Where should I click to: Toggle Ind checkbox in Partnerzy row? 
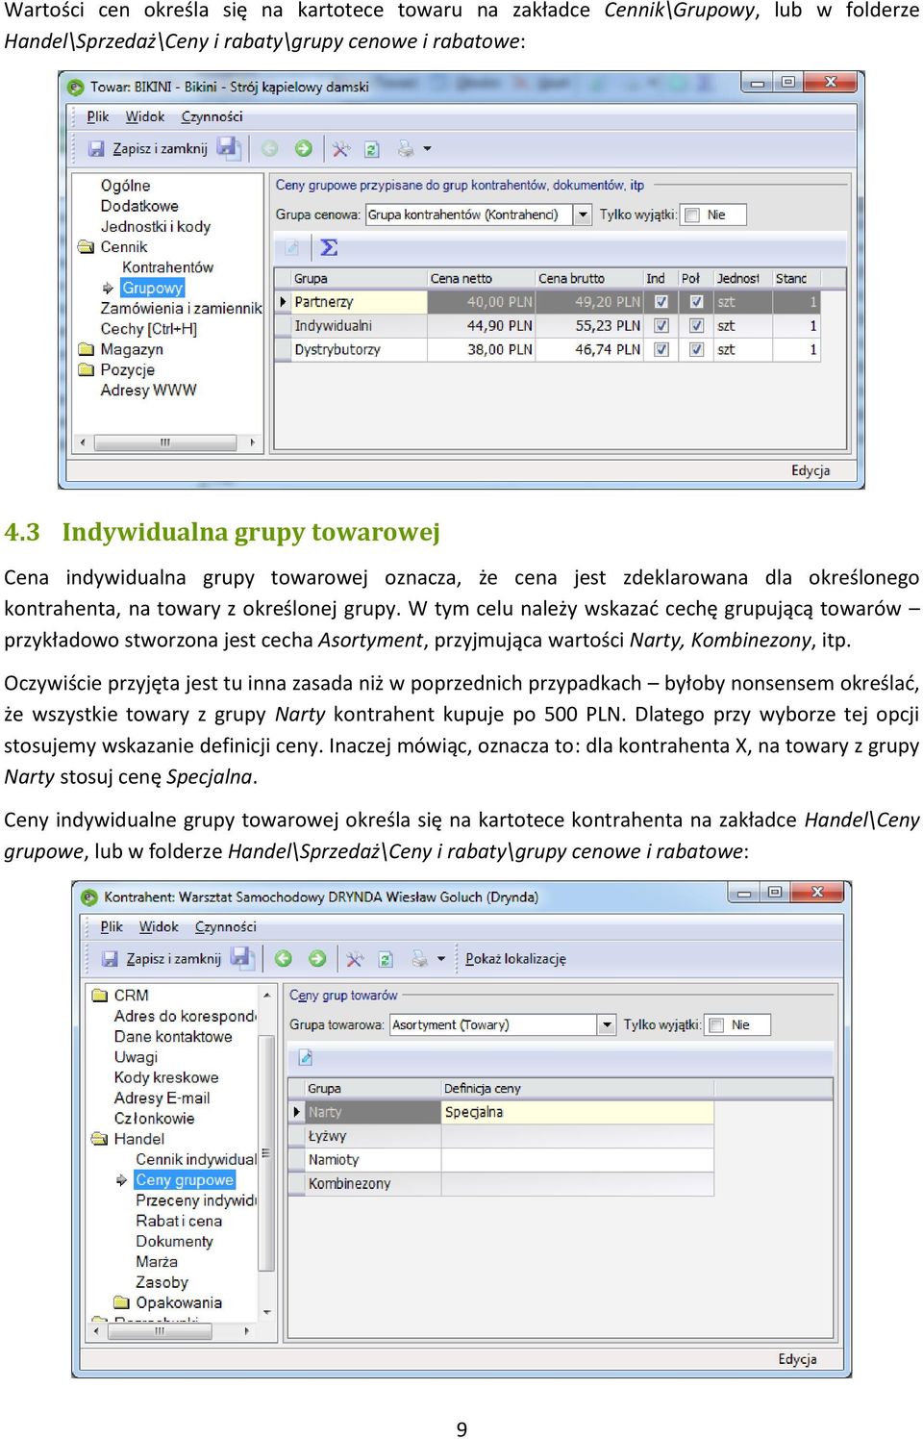coord(661,302)
